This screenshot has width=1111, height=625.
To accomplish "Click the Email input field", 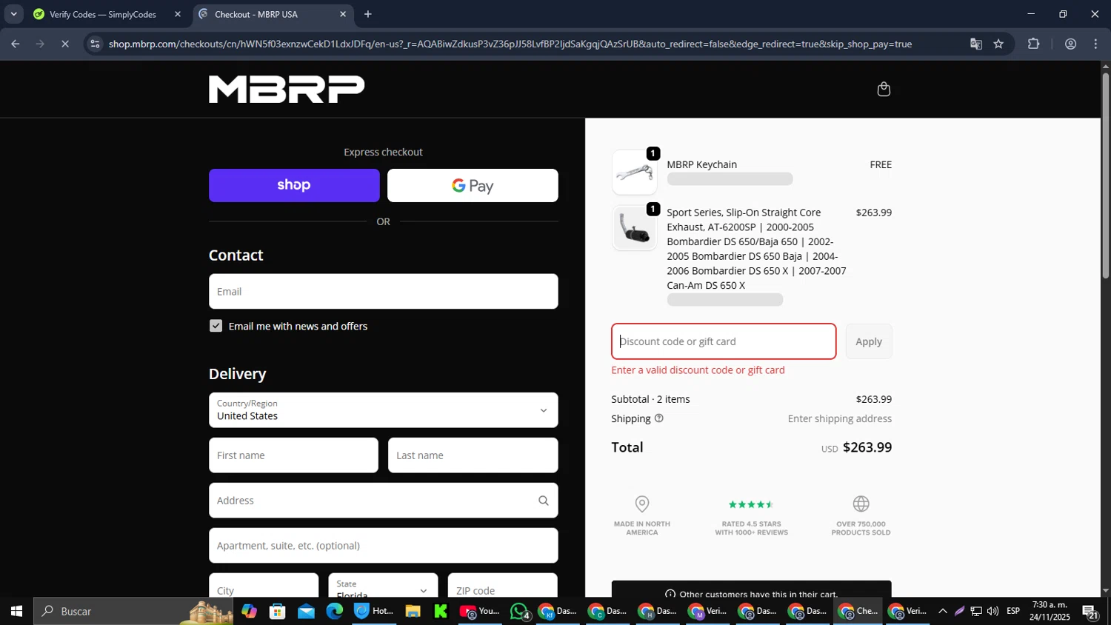I will pyautogui.click(x=383, y=292).
